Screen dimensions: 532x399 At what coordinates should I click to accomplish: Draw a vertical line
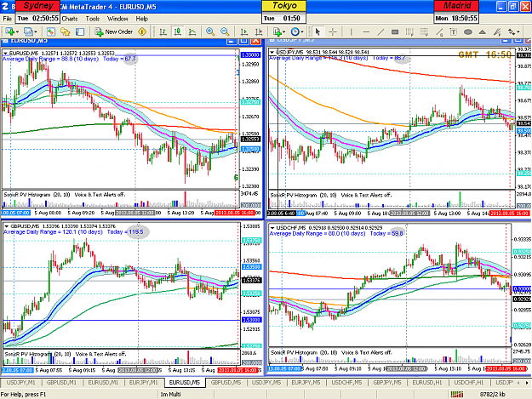[x=352, y=31]
